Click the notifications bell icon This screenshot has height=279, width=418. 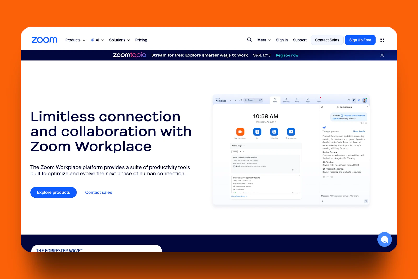[x=349, y=100]
